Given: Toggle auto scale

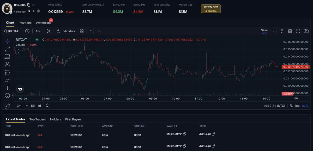Looking at the screenshot, I should (305, 106).
